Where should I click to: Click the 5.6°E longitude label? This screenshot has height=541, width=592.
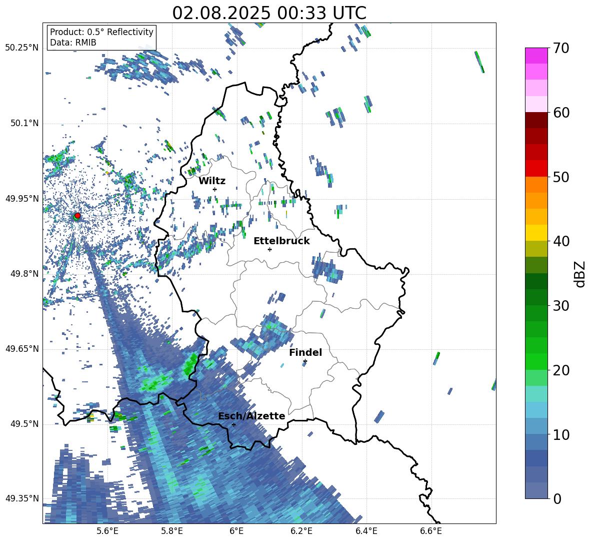(x=107, y=531)
